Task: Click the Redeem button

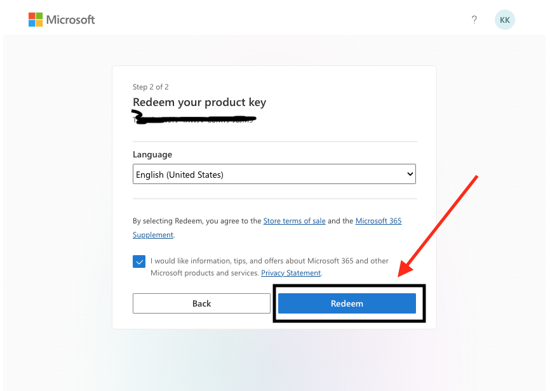Action: (347, 303)
